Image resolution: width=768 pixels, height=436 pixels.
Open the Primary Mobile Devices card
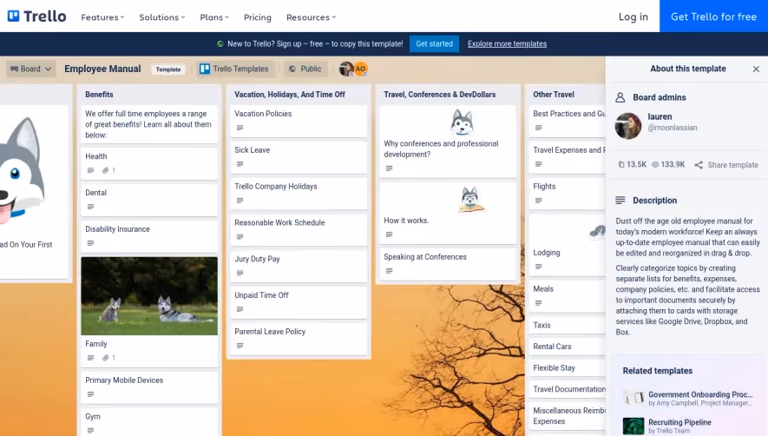click(149, 387)
